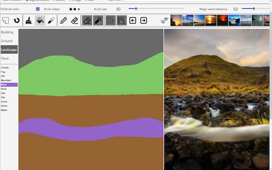Switch to the Ground category

pyautogui.click(x=7, y=41)
